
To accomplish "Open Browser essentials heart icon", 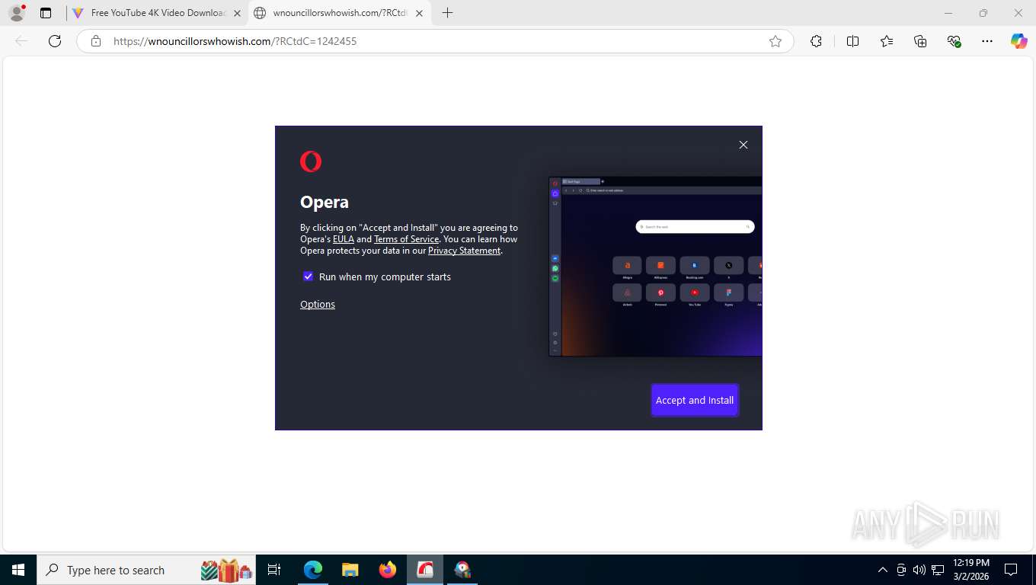I will (x=954, y=41).
